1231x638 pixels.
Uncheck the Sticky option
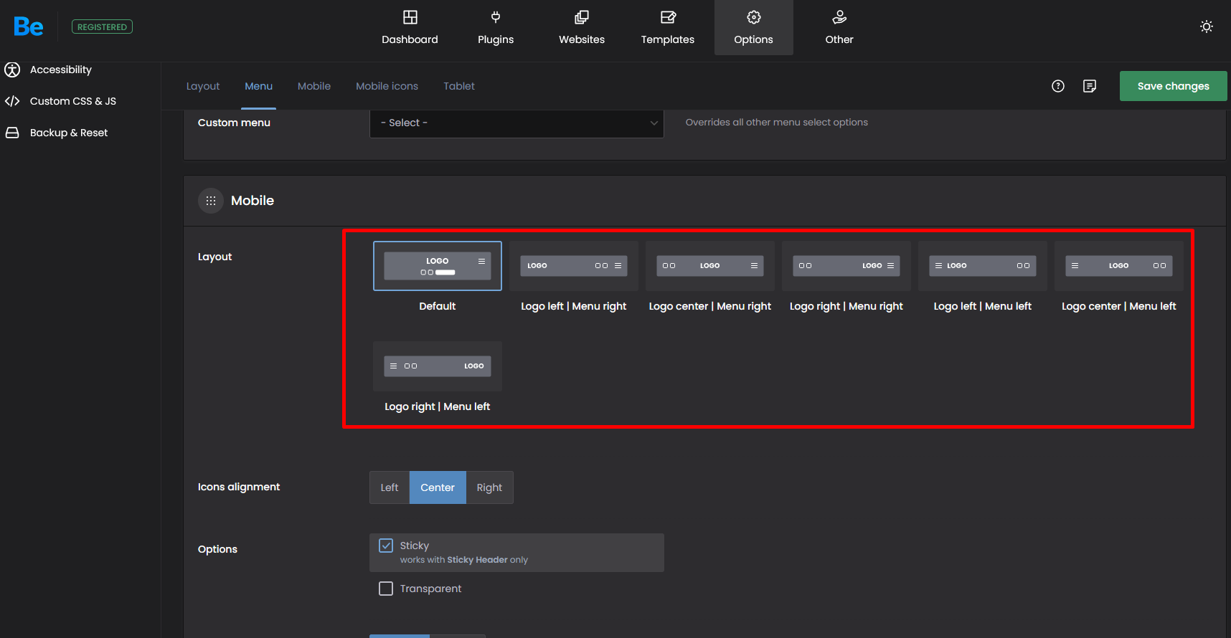tap(386, 546)
